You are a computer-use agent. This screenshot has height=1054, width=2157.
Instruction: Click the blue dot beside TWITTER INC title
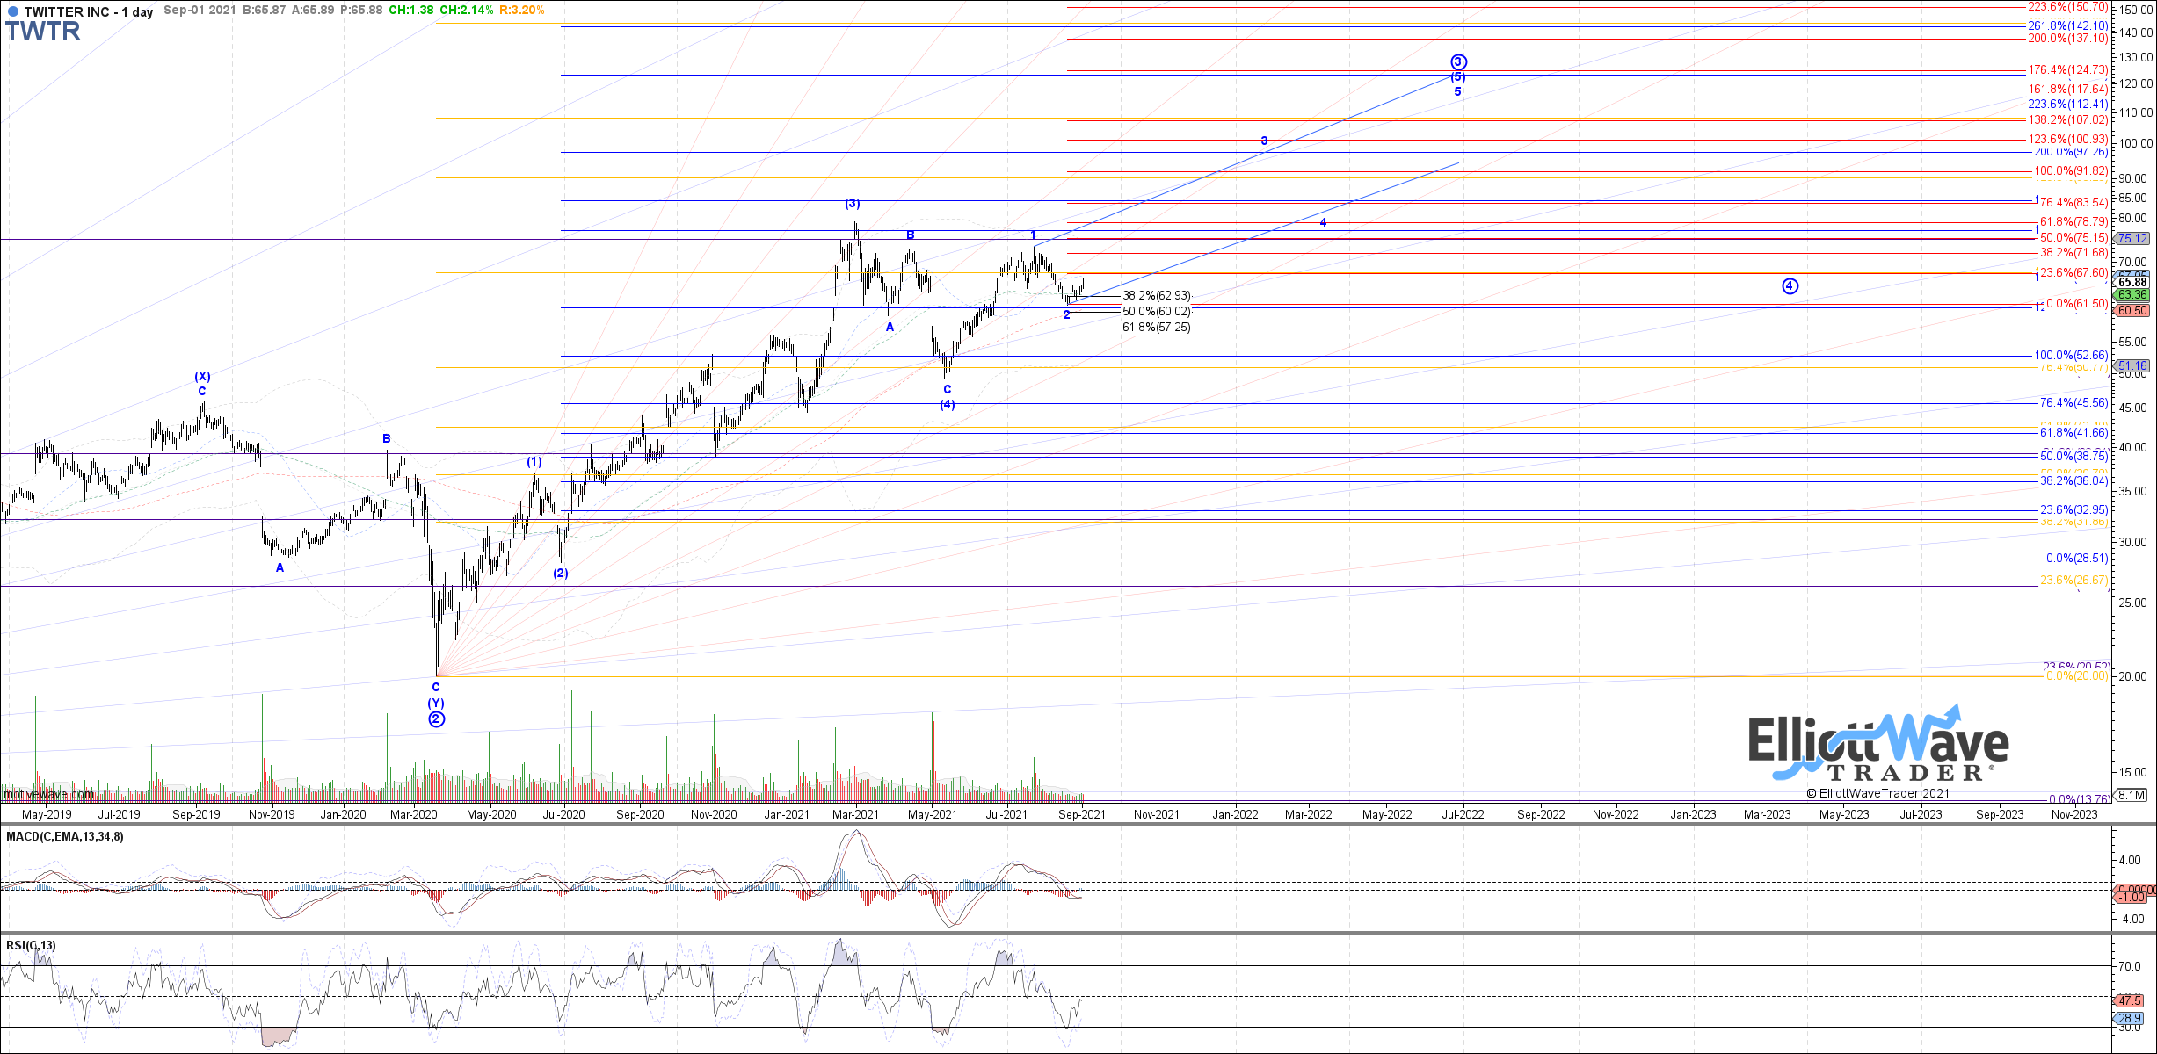12,11
